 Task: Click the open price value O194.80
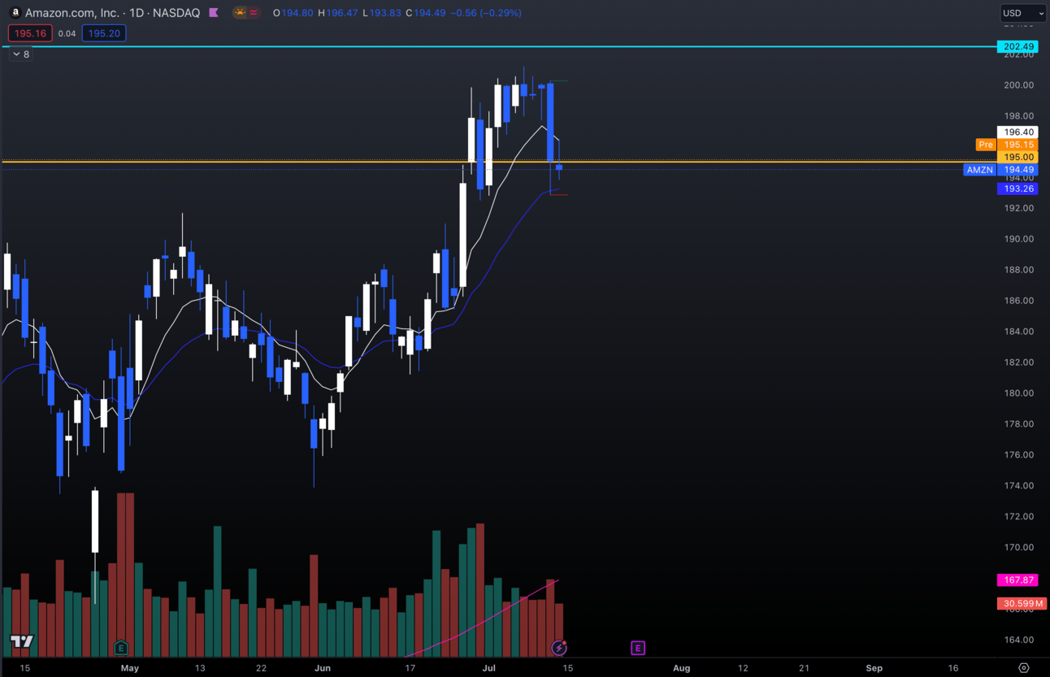293,13
